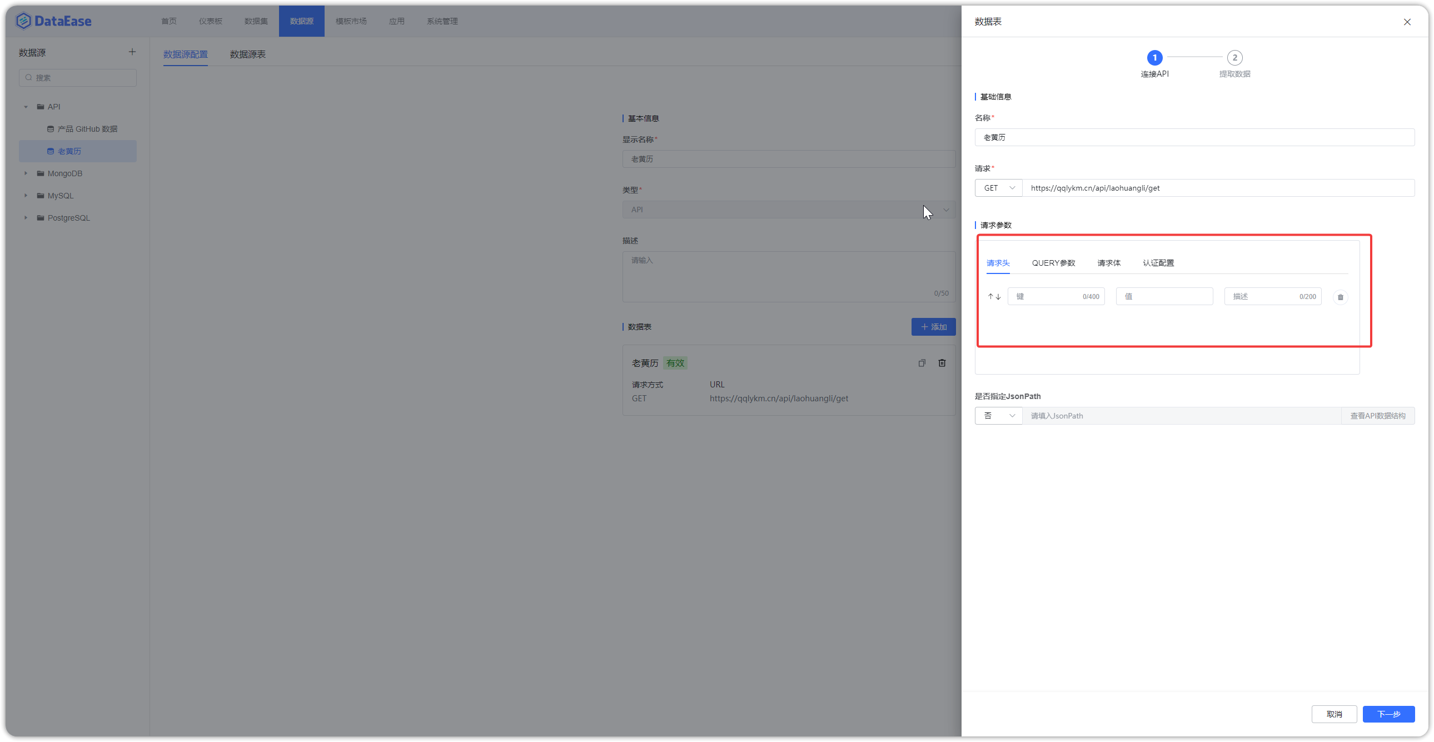Image resolution: width=1434 pixels, height=742 pixels.
Task: Click the search icon in the datasource sidebar
Action: click(29, 77)
